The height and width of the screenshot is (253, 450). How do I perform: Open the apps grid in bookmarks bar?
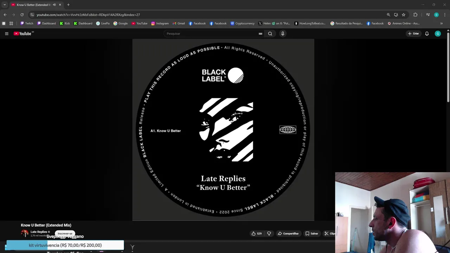pyautogui.click(x=11, y=24)
